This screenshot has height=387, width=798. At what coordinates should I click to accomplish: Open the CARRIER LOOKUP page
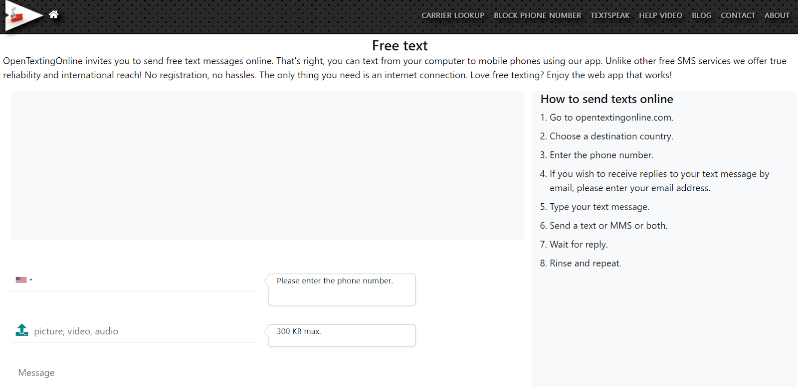point(452,15)
